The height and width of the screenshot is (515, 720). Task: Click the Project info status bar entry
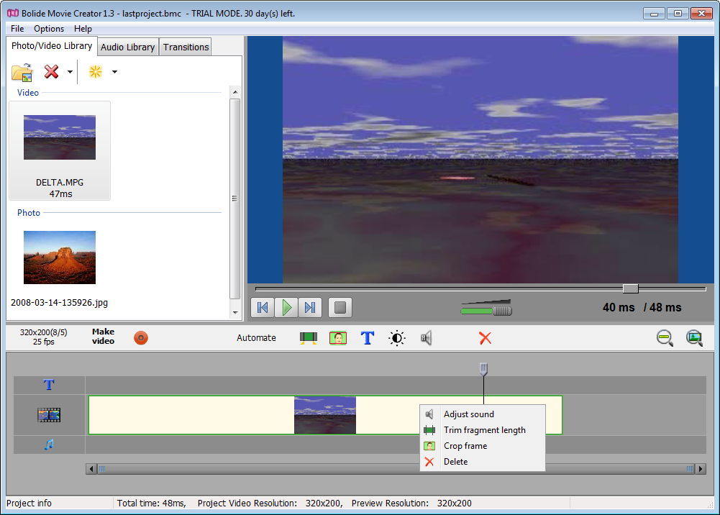[x=29, y=503]
